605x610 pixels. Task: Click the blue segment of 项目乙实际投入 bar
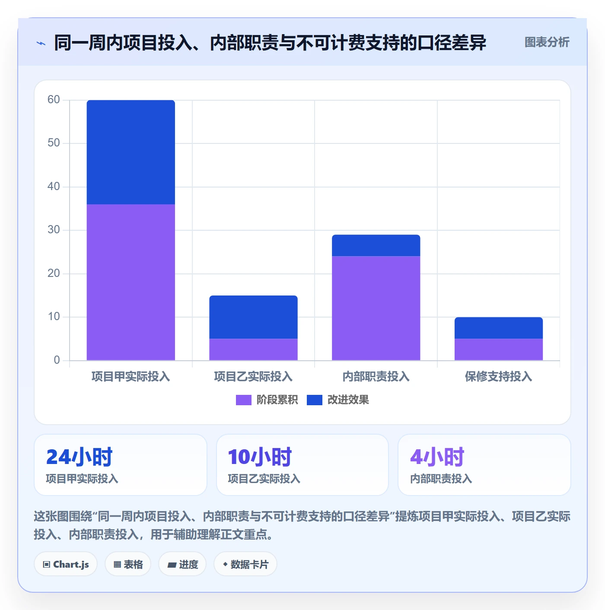(254, 317)
